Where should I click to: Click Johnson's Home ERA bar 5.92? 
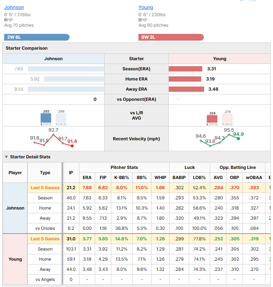pyautogui.click(x=74, y=79)
